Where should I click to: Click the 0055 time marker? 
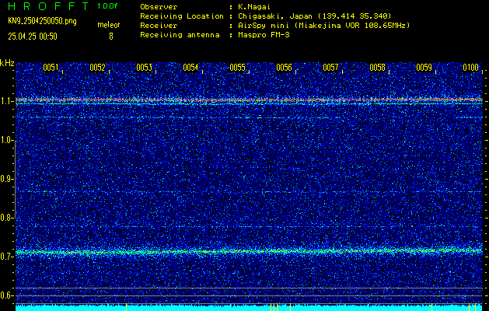point(237,68)
